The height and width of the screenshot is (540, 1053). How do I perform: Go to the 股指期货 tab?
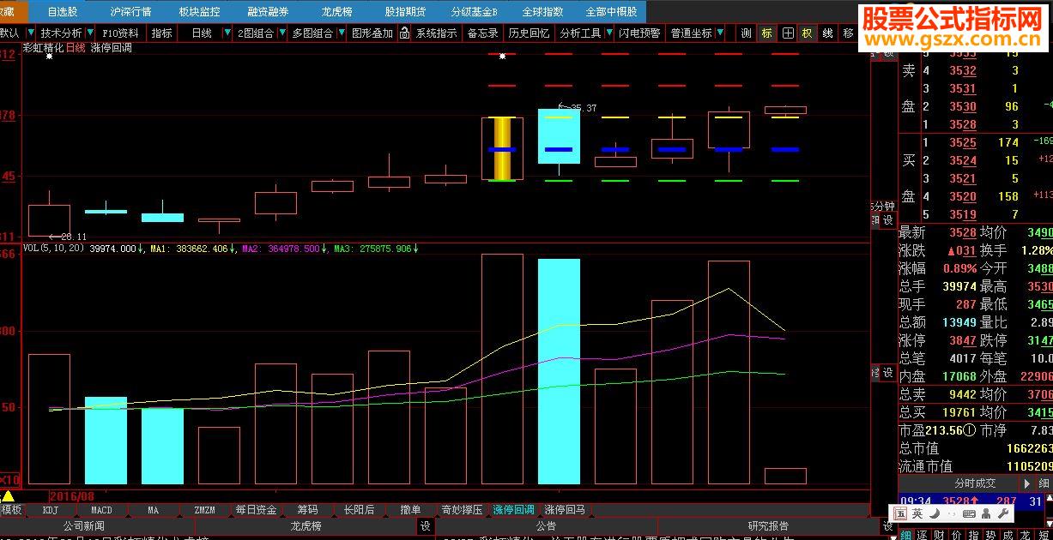(x=405, y=12)
